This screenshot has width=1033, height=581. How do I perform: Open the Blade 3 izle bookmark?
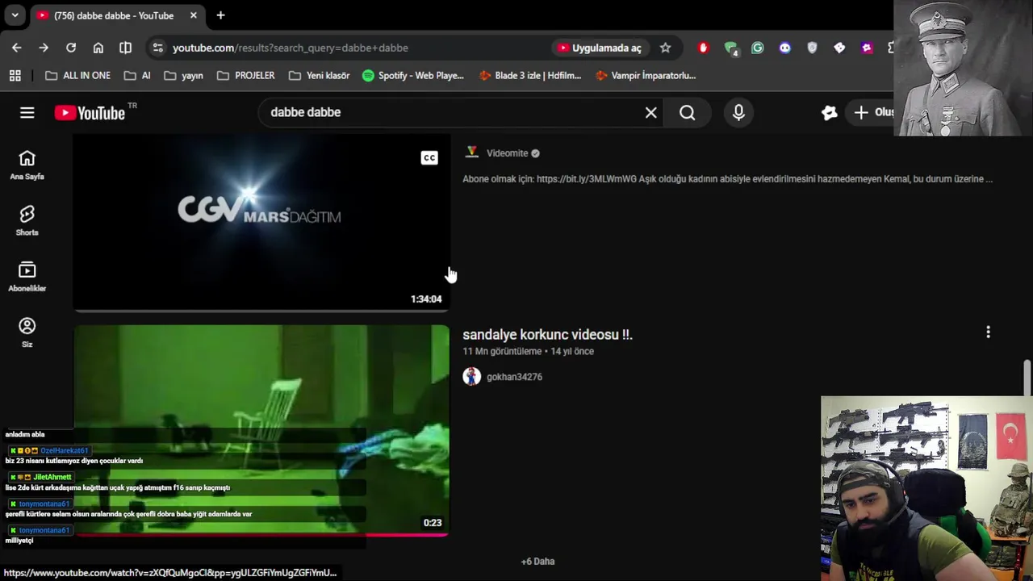[529, 75]
